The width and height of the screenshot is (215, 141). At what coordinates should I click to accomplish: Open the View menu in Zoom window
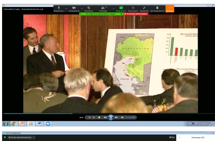coord(172,137)
